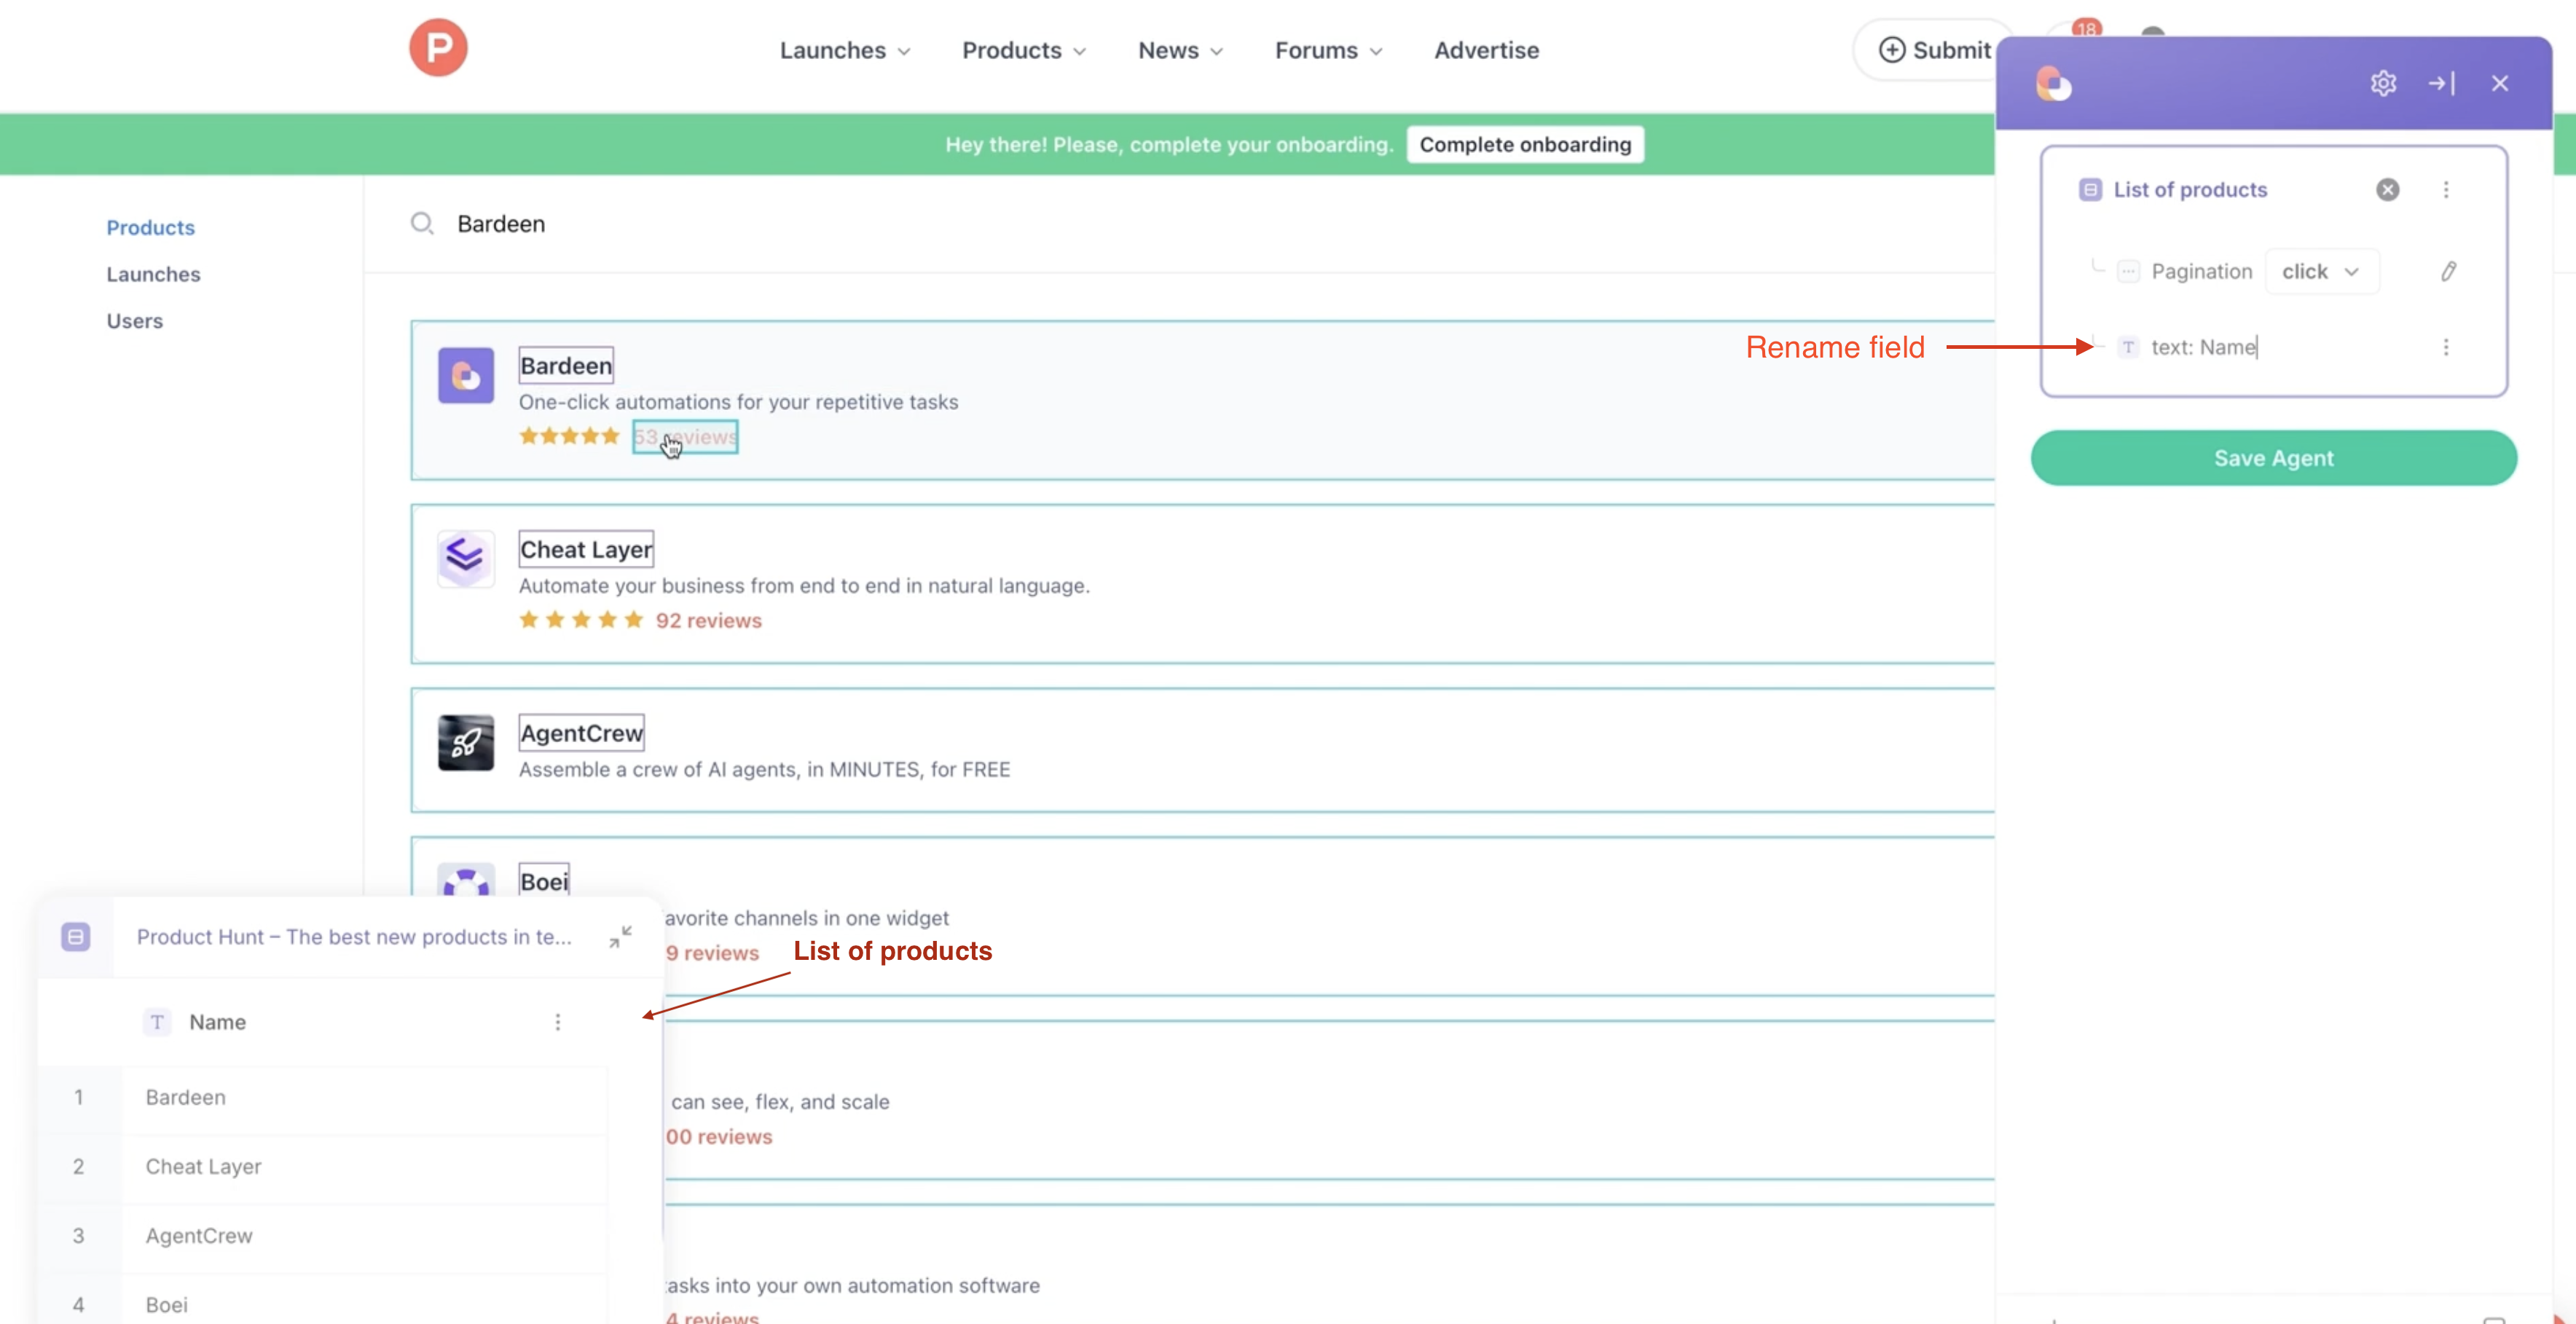Select the Bardeen row in preview table
Image resolution: width=2576 pixels, height=1324 pixels.
(322, 1097)
